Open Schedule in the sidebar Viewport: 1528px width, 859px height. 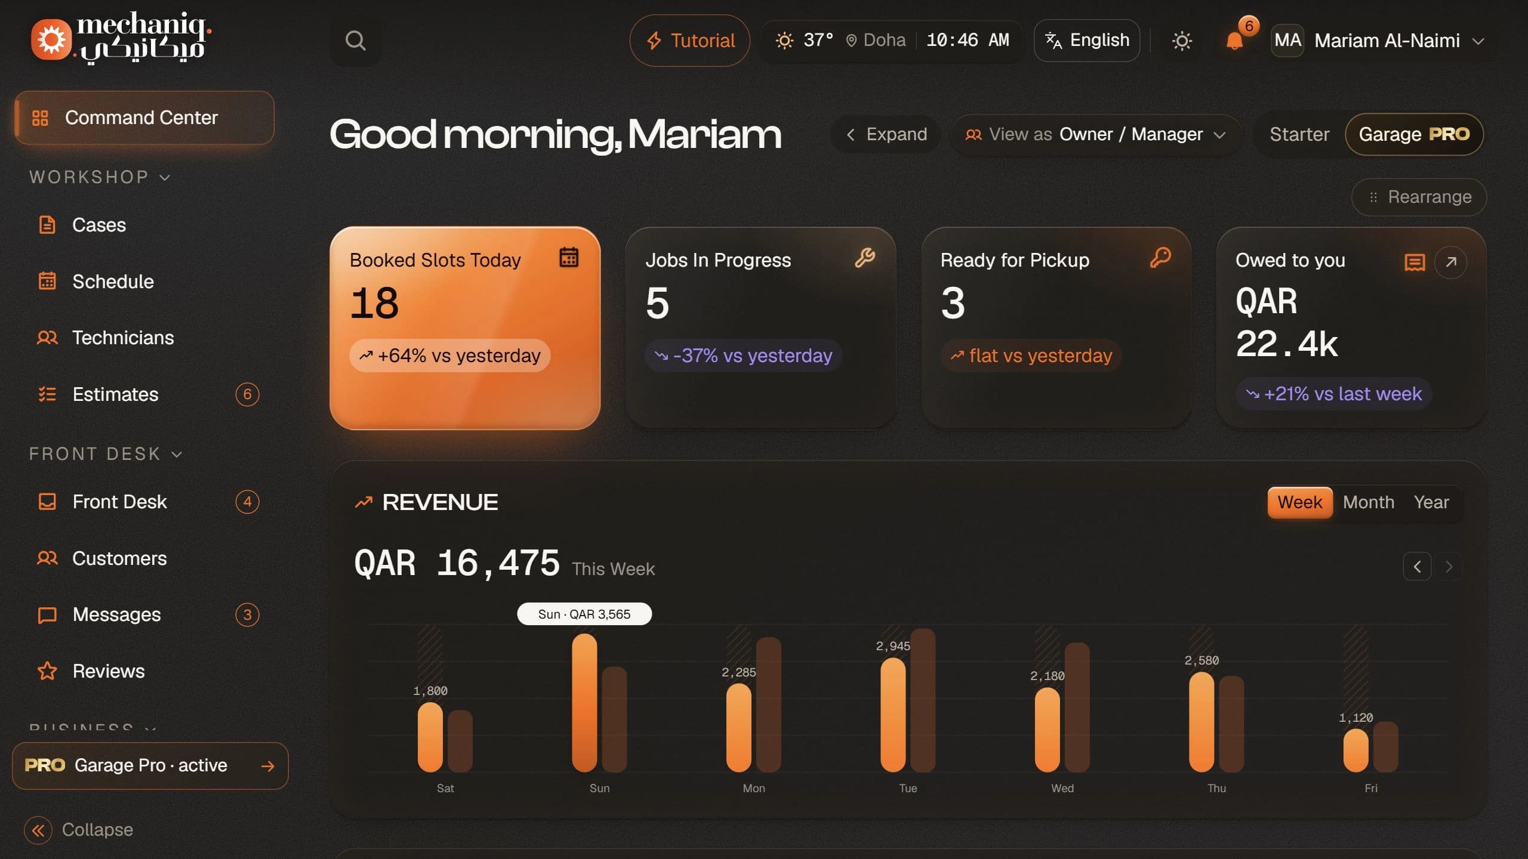tap(144, 281)
